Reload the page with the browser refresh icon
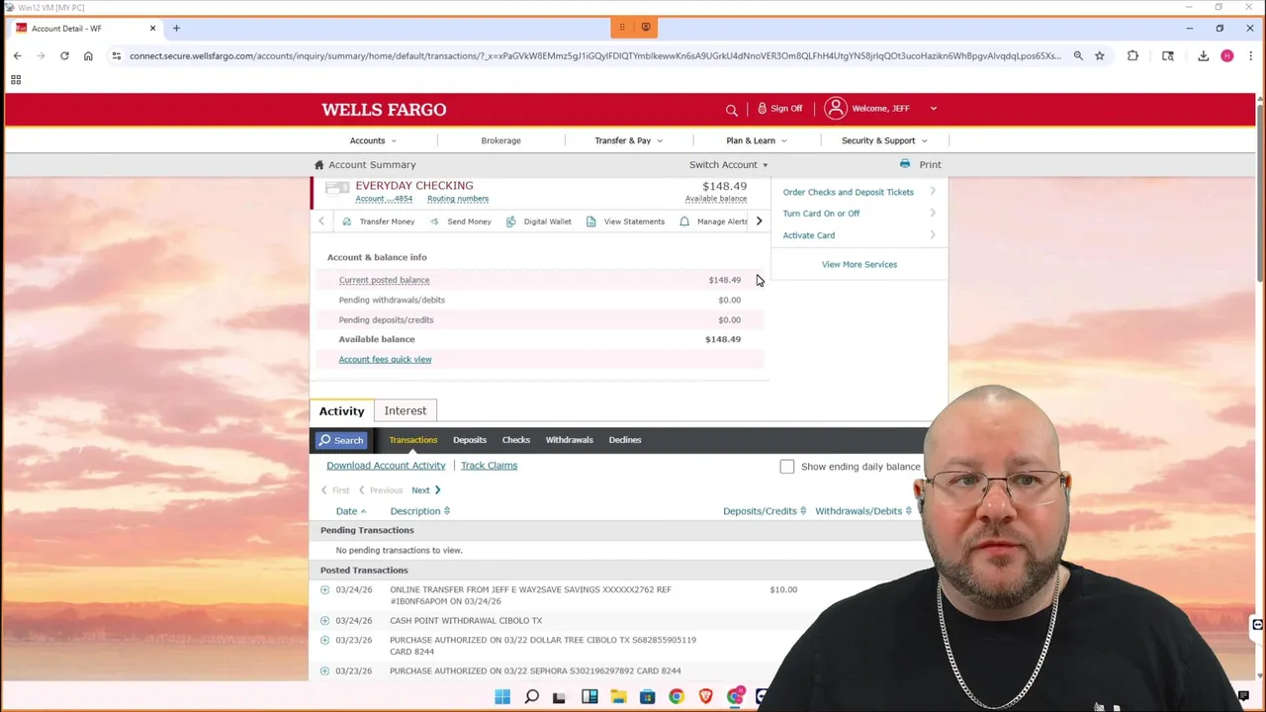Viewport: 1266px width, 712px height. (x=64, y=56)
